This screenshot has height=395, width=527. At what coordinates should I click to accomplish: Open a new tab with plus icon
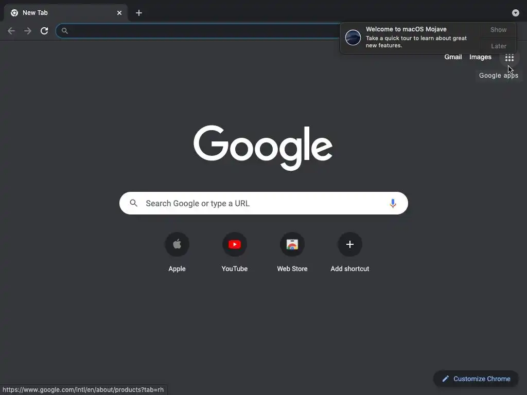tap(139, 13)
